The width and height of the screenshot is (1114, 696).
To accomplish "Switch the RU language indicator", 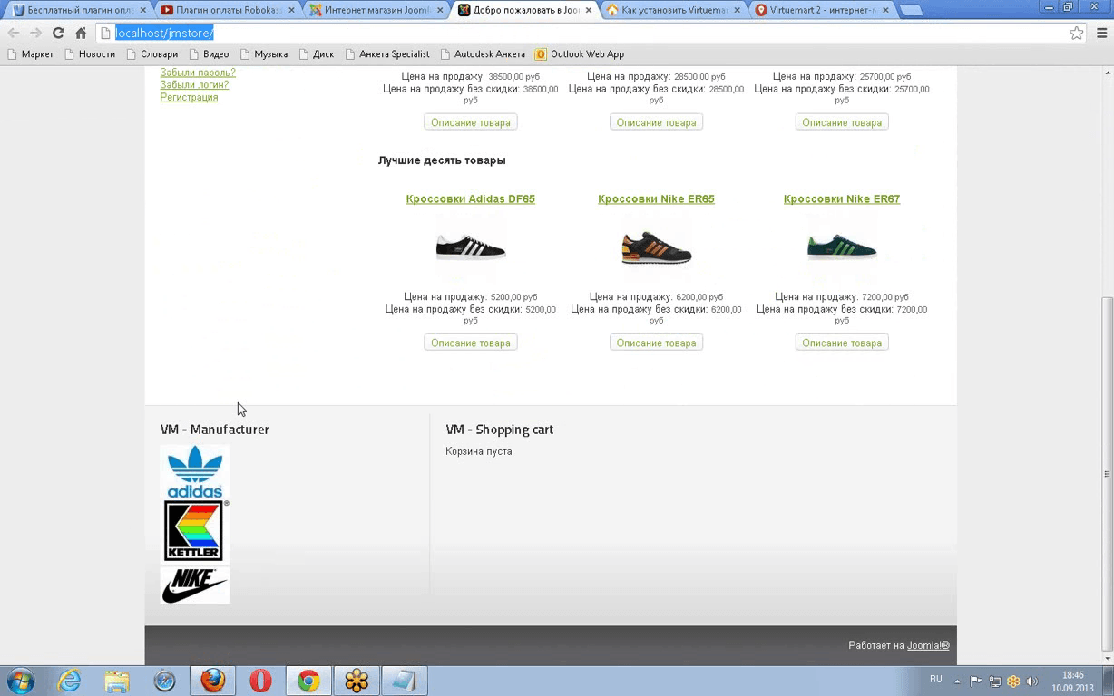I will click(935, 680).
